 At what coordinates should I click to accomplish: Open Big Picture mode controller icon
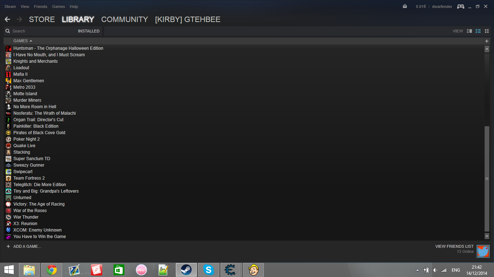click(x=461, y=6)
